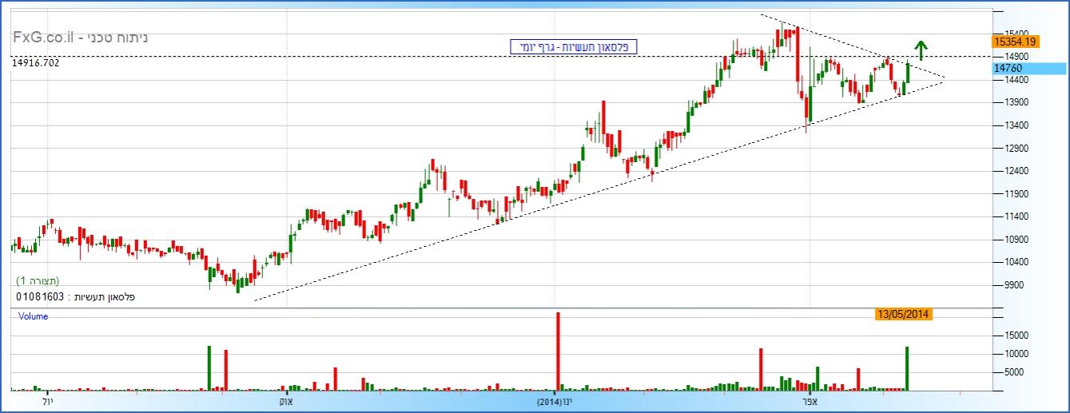
Task: Click the triangle apex where trendlines converge
Action: (x=945, y=79)
